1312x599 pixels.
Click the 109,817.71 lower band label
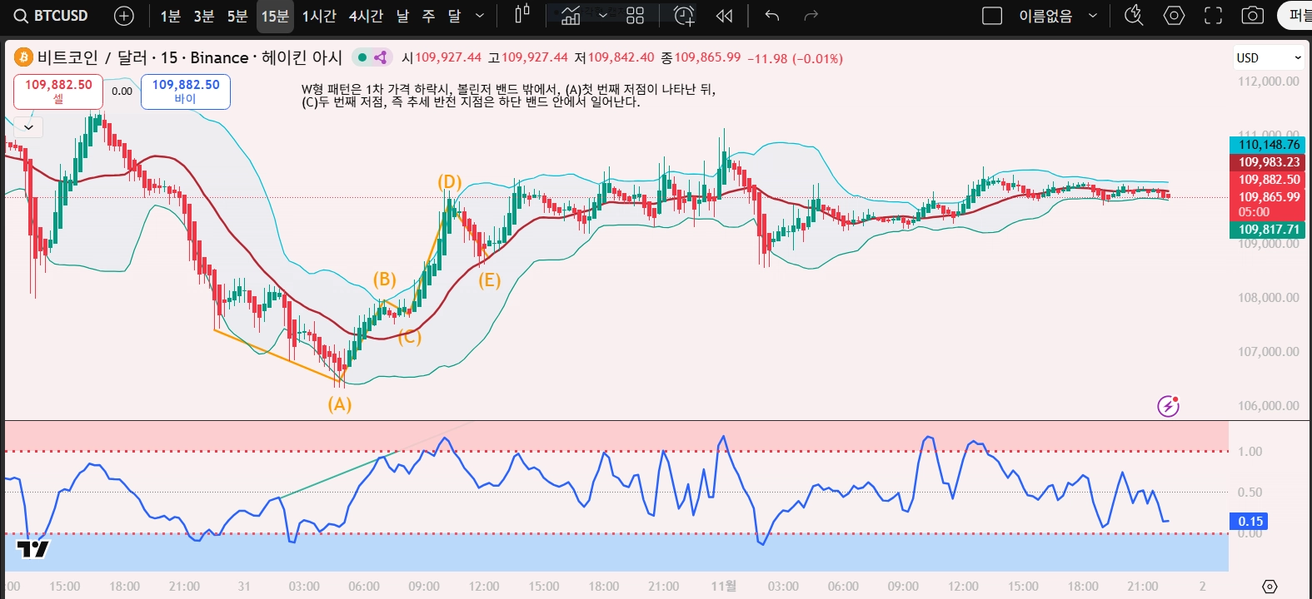tap(1268, 230)
